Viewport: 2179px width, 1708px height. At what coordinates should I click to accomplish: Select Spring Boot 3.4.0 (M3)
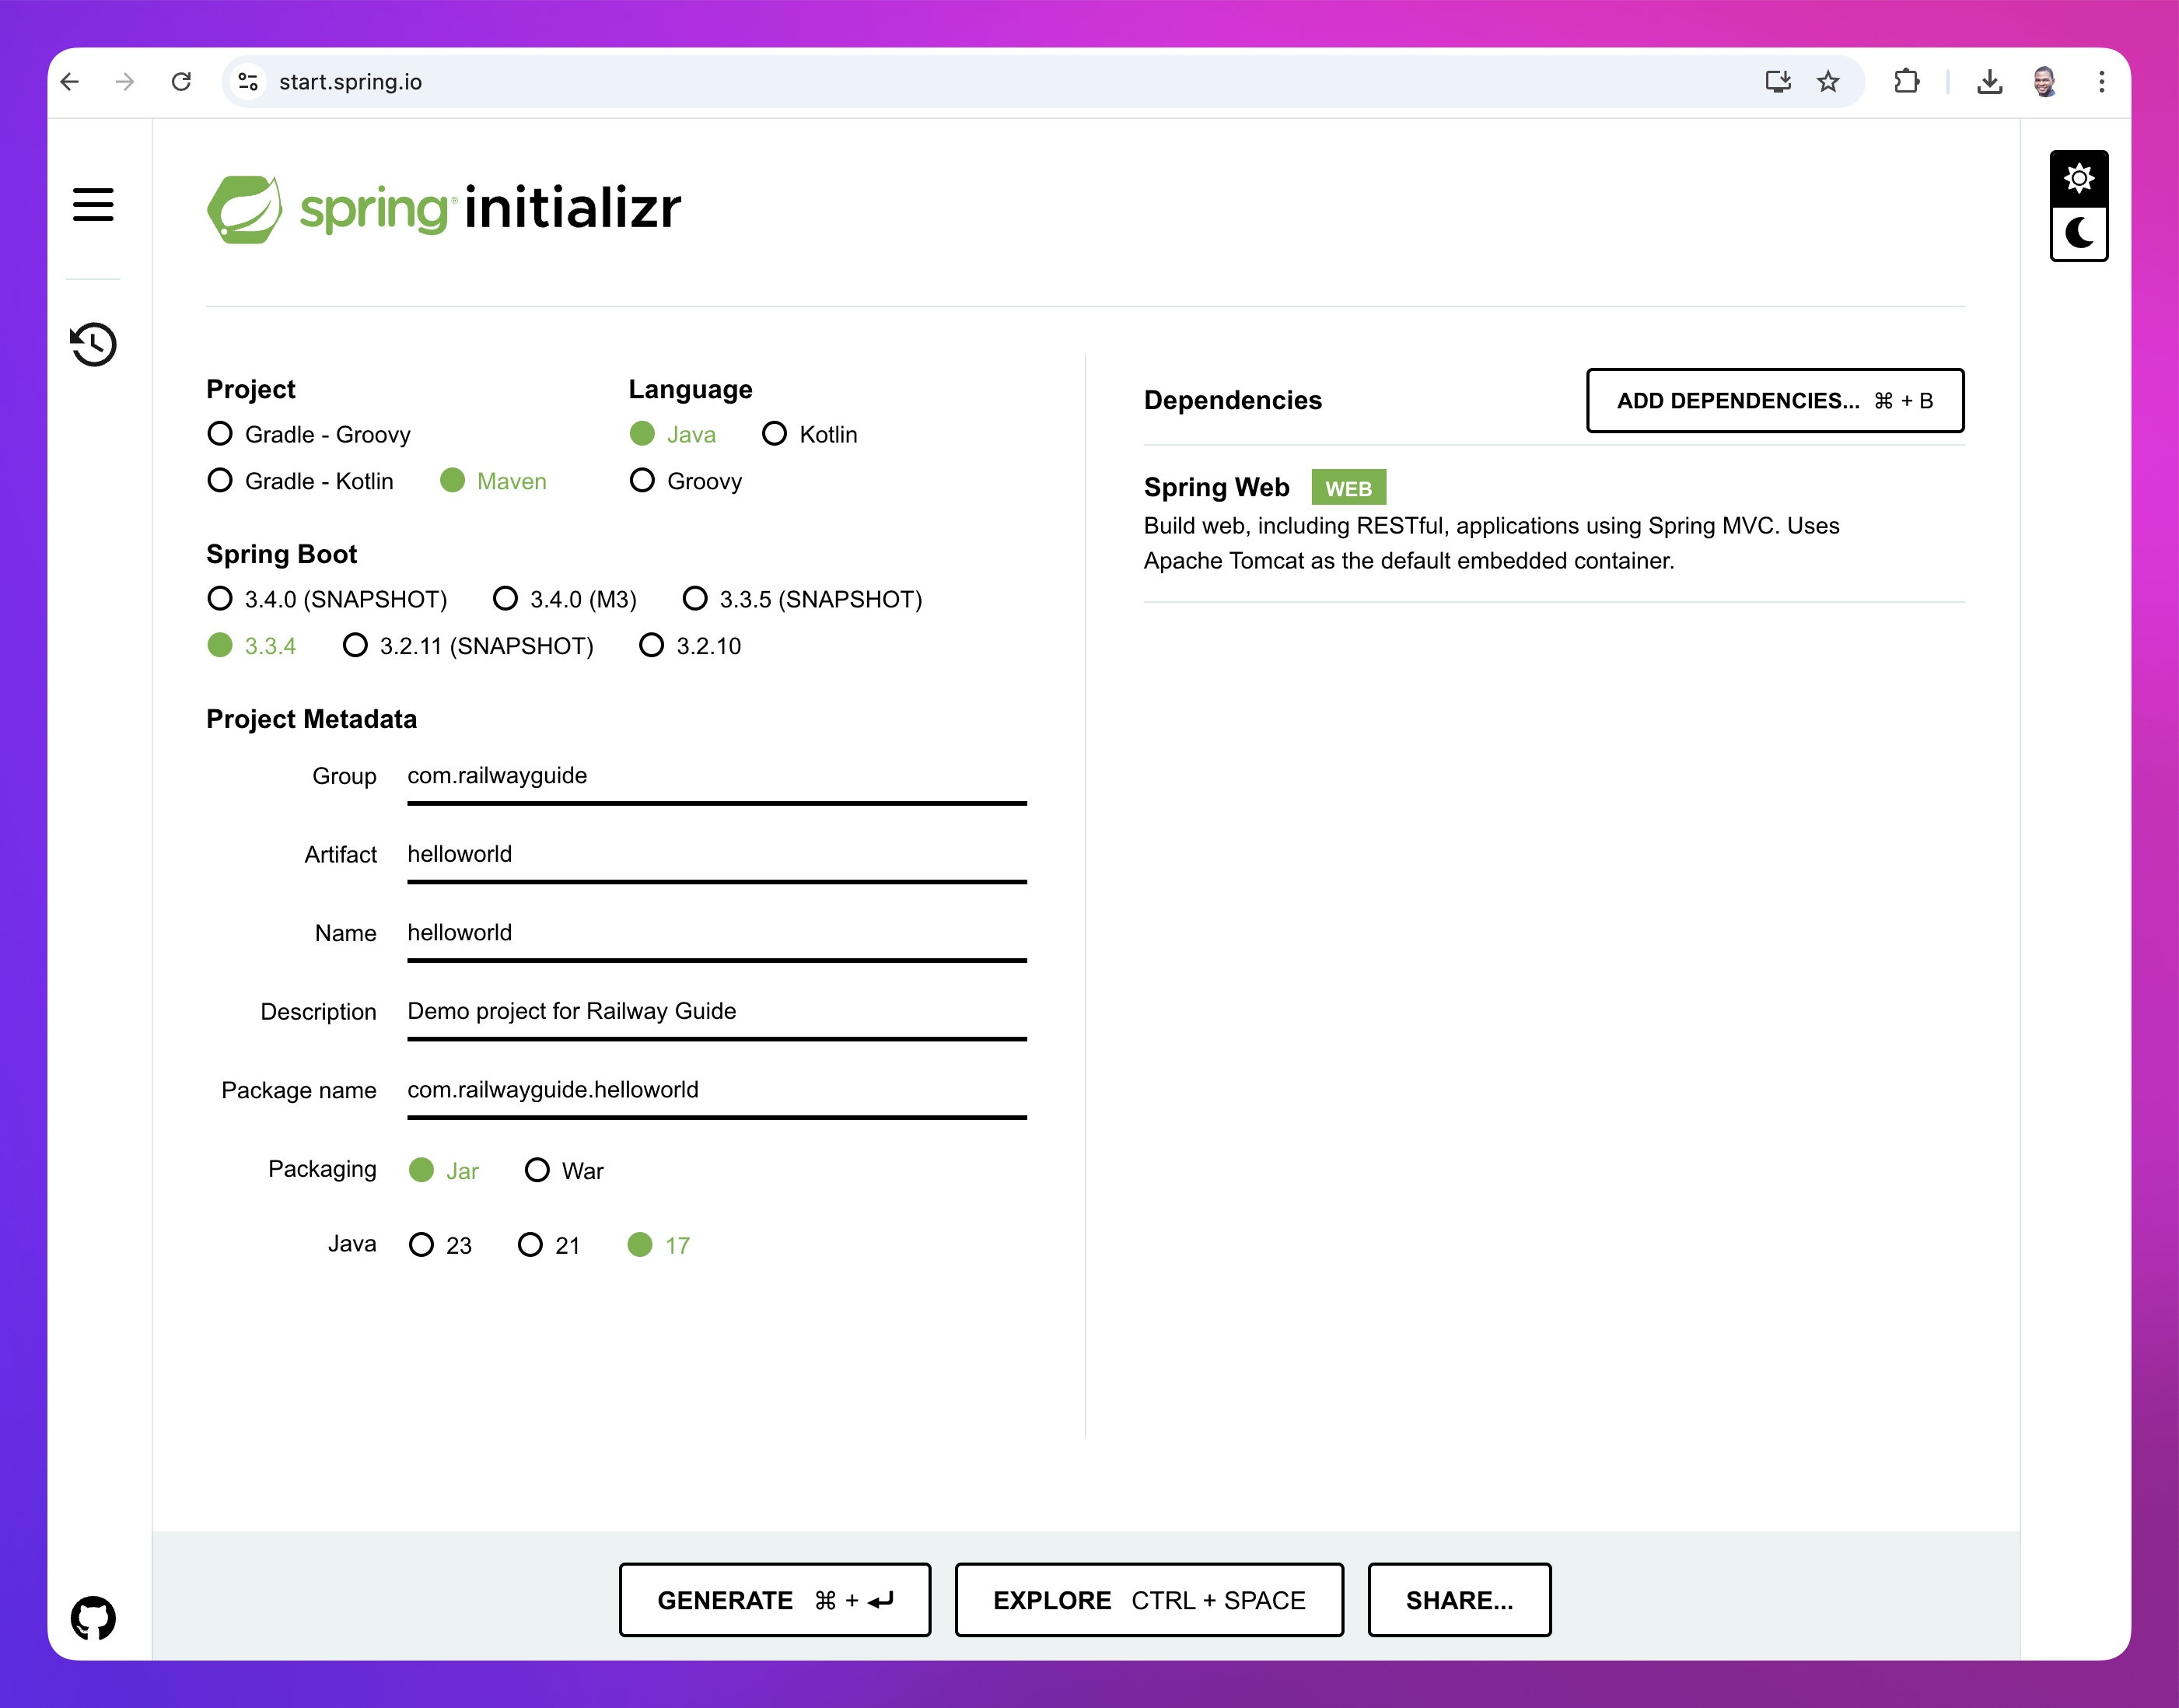(x=565, y=599)
